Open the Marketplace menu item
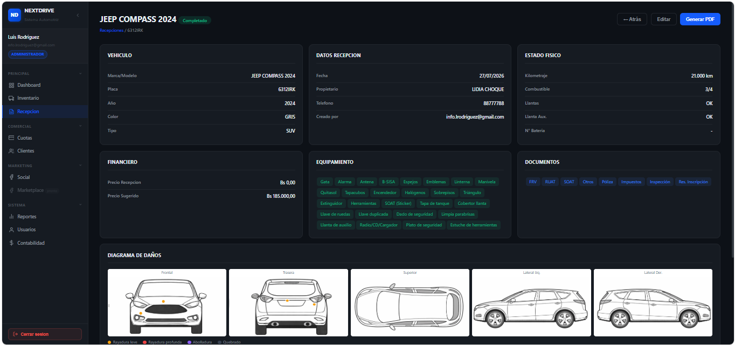Viewport: 735px width, 345px height. 45,190
